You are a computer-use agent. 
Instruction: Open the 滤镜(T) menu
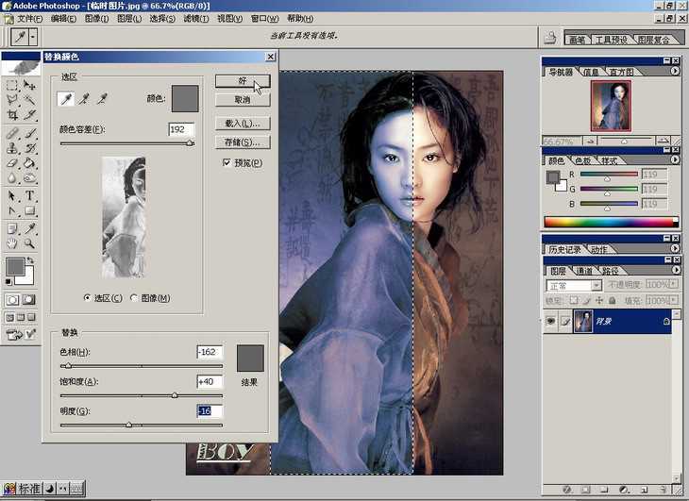tap(195, 19)
